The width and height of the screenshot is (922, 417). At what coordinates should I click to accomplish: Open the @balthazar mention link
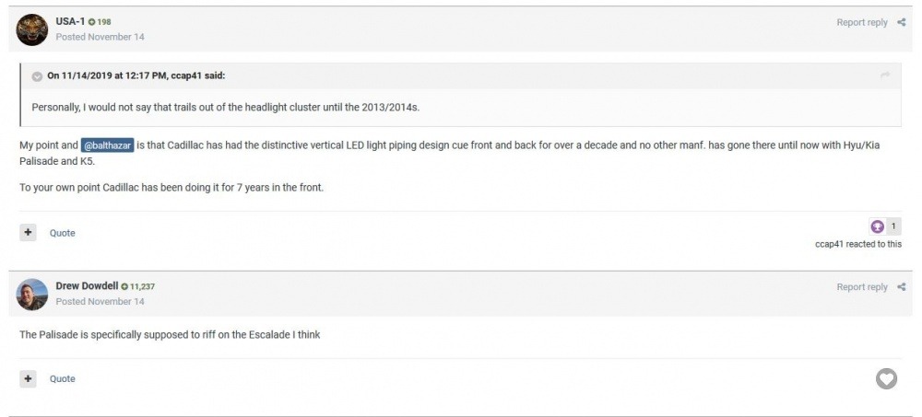pos(108,145)
